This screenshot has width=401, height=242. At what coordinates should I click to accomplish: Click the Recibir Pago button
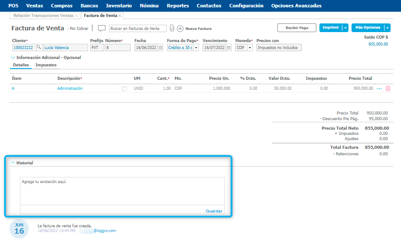297,28
